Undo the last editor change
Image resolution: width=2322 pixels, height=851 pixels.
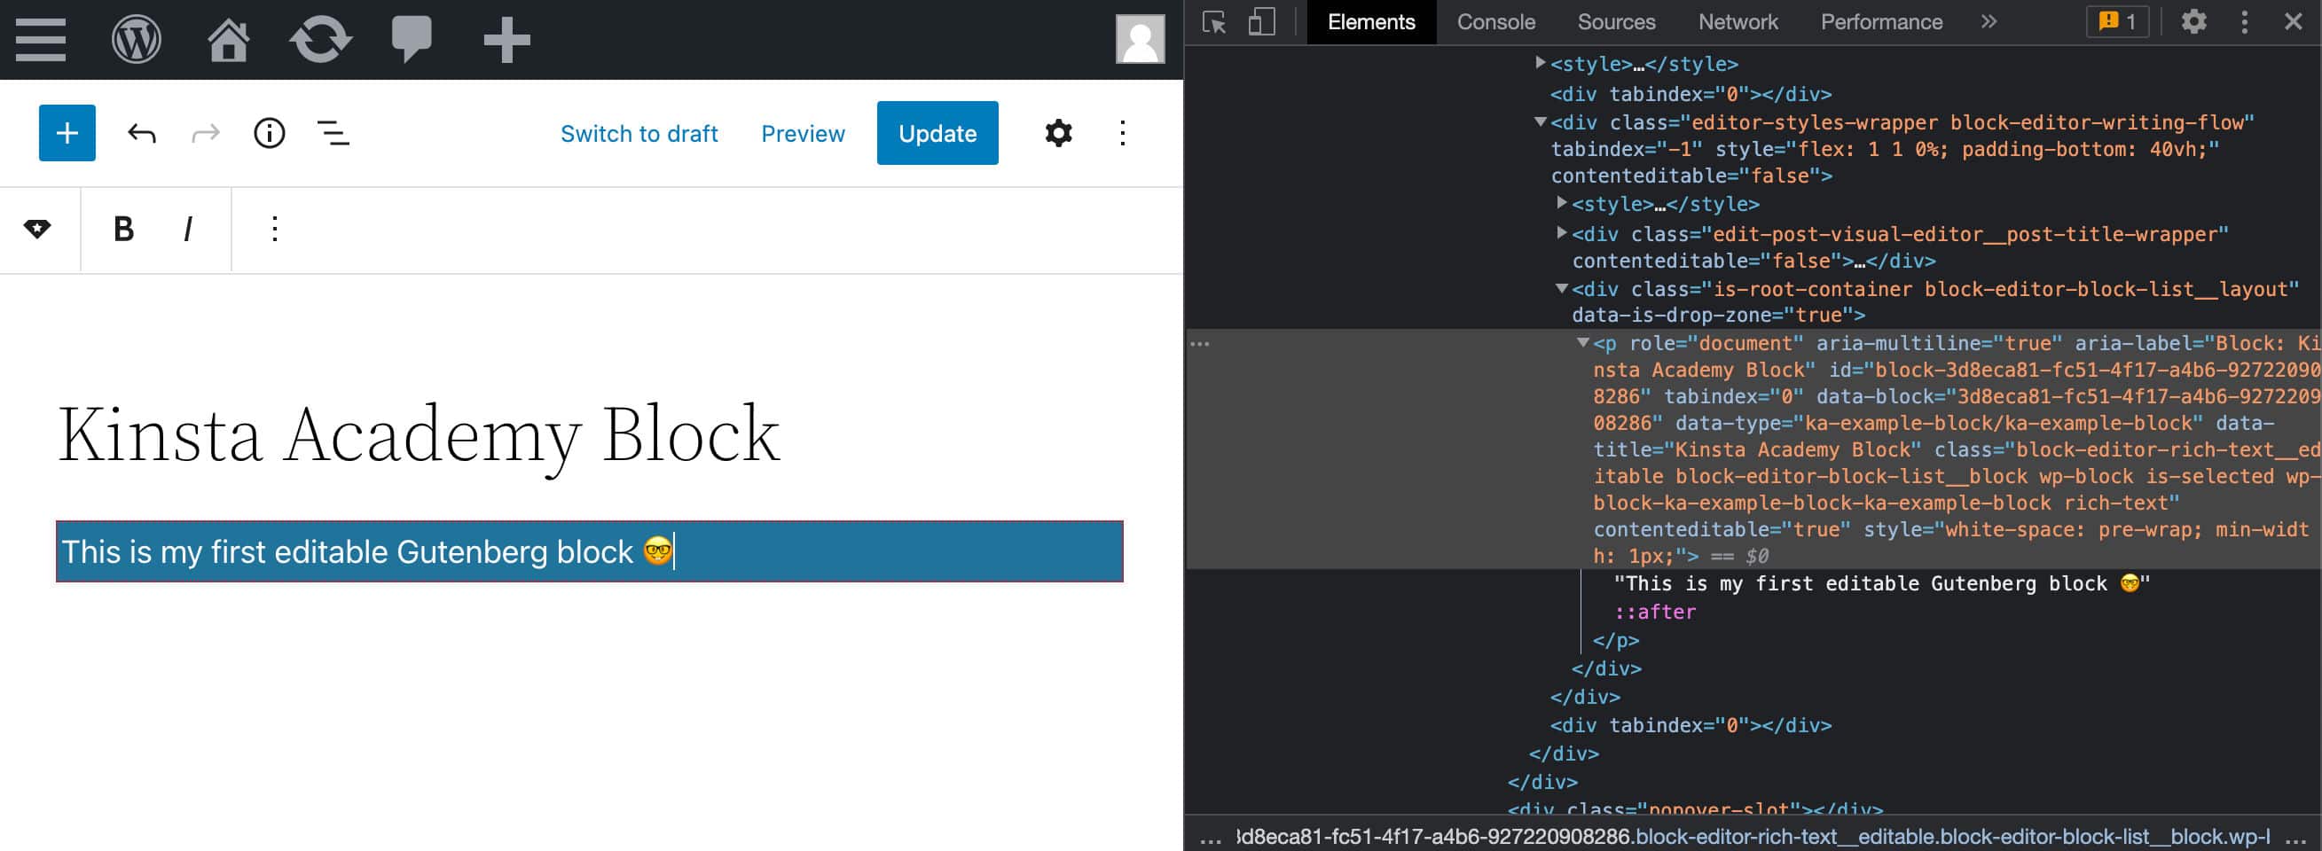coord(142,133)
